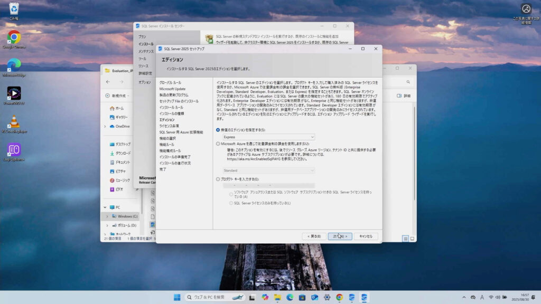541x304 pixels.
Task: Launch Copilot from the taskbar
Action: click(x=265, y=298)
